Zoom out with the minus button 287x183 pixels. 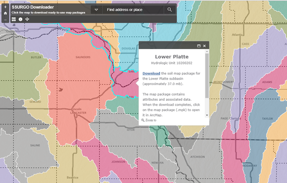[5, 20]
